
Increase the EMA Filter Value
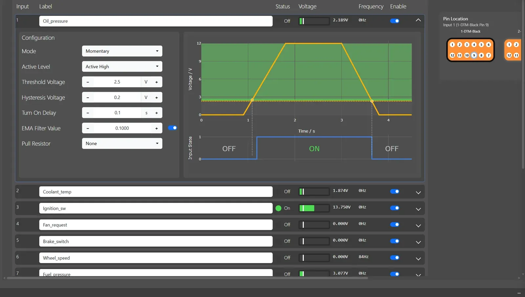click(157, 128)
